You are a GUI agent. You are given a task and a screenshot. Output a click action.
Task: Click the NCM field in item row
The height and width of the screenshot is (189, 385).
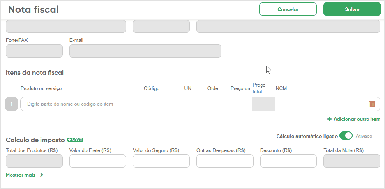click(302, 104)
